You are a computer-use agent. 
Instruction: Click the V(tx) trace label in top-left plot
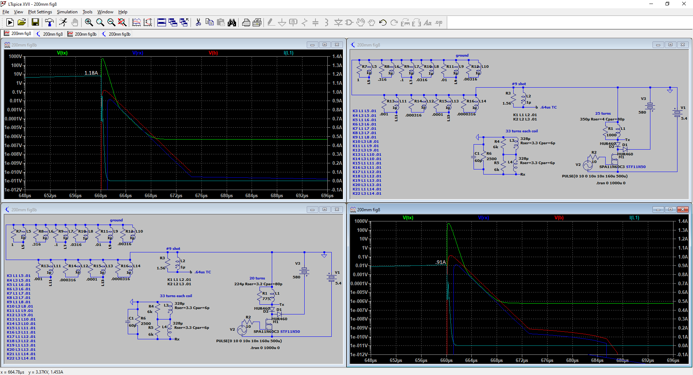click(62, 53)
